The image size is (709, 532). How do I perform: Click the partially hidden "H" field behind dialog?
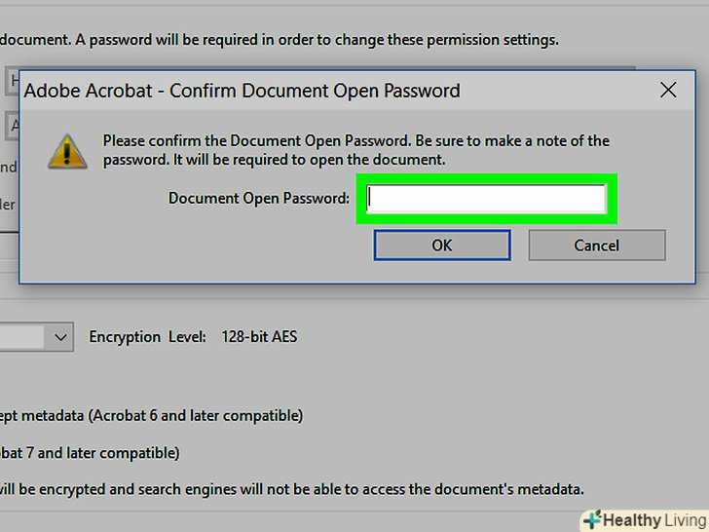coord(14,79)
